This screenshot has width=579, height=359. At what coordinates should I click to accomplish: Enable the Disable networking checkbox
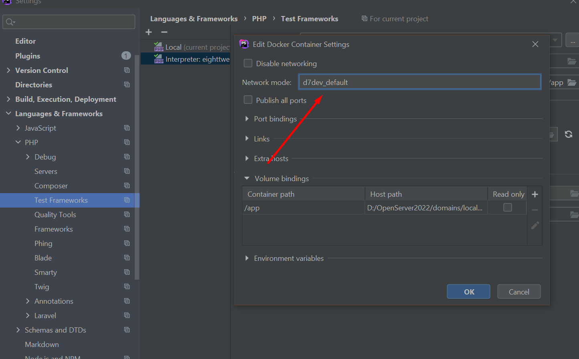(x=248, y=63)
